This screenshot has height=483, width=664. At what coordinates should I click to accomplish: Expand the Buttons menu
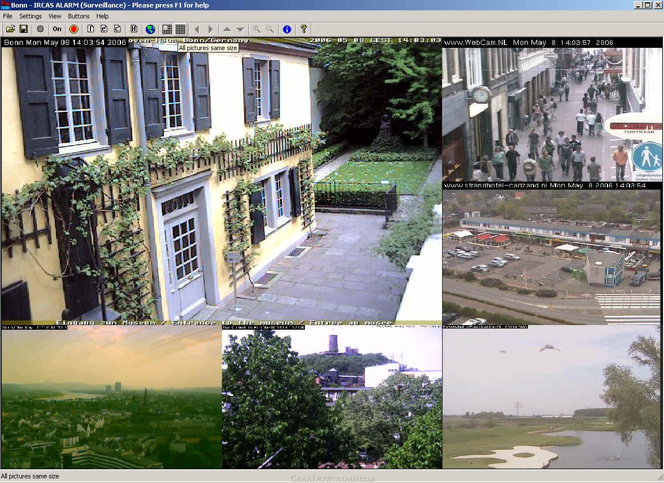pos(78,16)
